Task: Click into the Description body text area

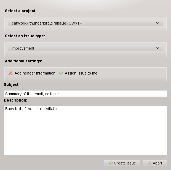Action: tap(85, 132)
